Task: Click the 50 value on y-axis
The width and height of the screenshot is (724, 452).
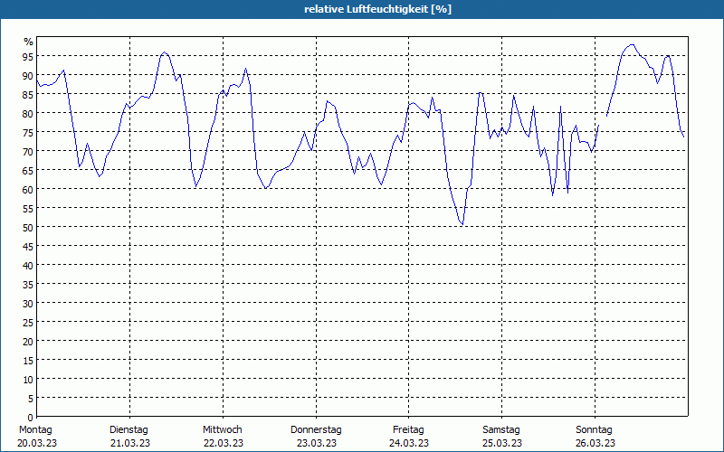Action: pyautogui.click(x=28, y=228)
